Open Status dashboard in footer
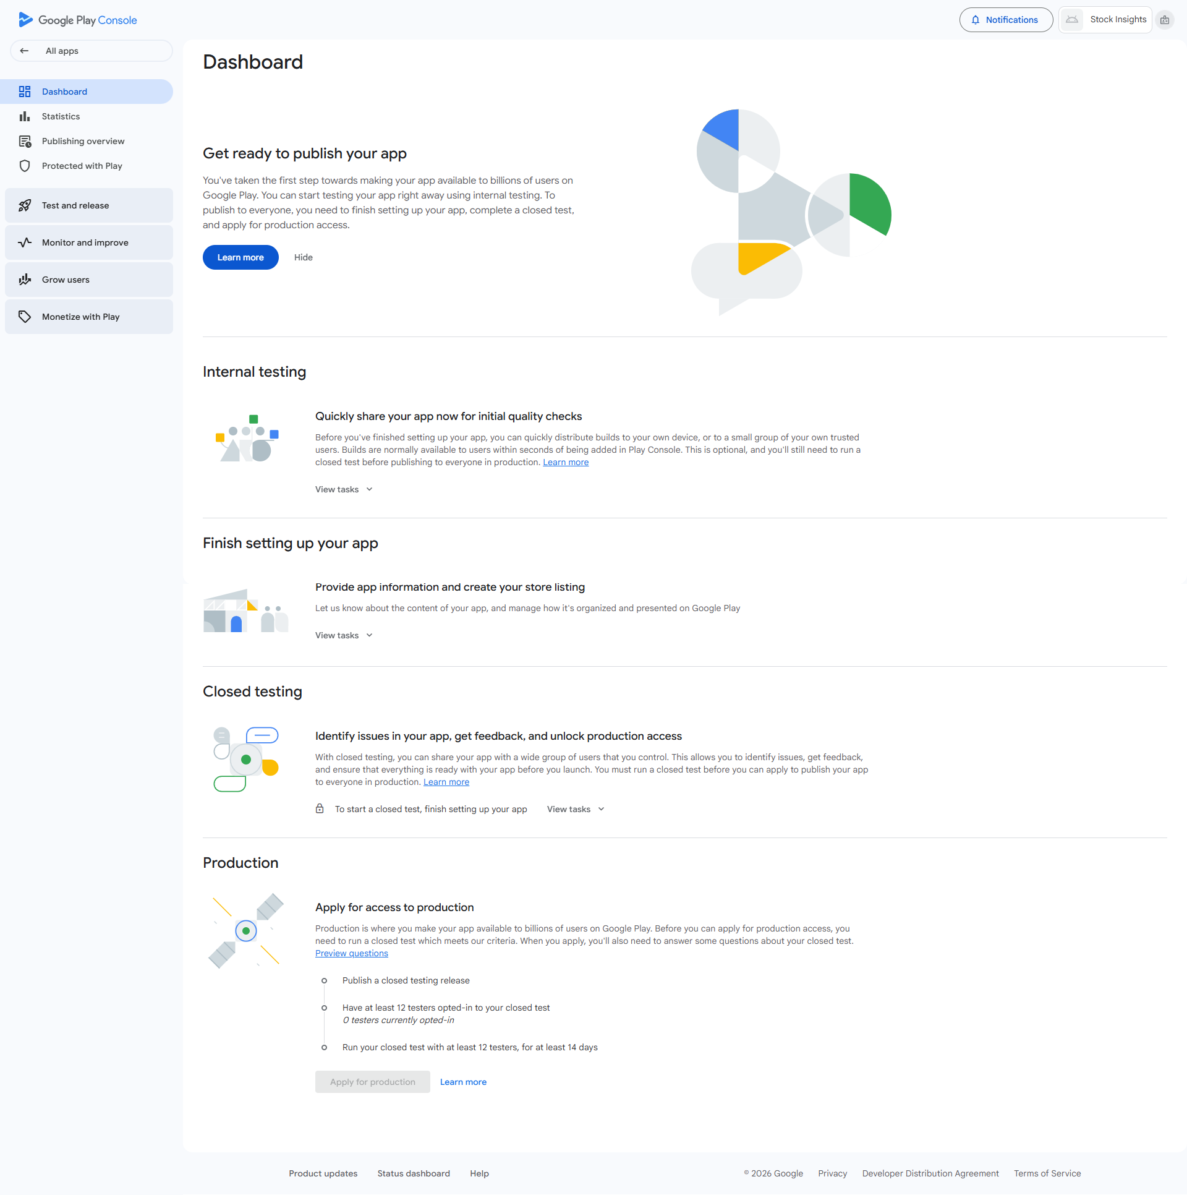This screenshot has width=1187, height=1195. pyautogui.click(x=414, y=1173)
